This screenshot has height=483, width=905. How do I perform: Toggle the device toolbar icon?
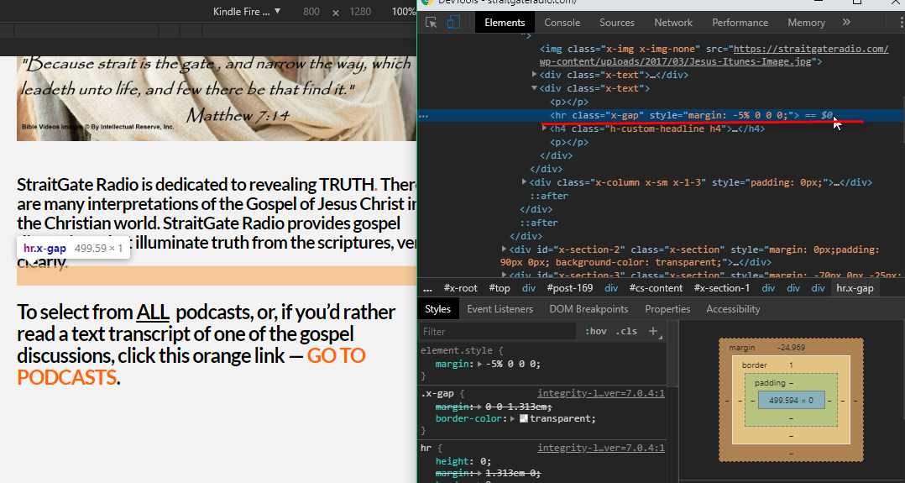[453, 23]
